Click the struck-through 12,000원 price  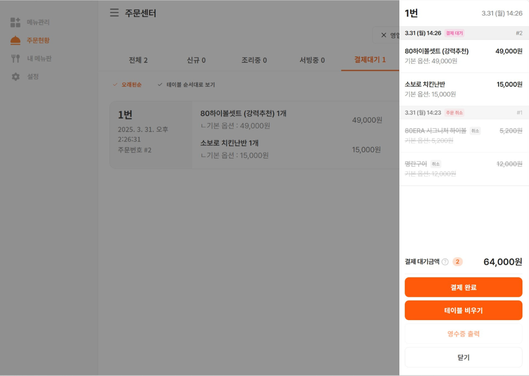509,164
